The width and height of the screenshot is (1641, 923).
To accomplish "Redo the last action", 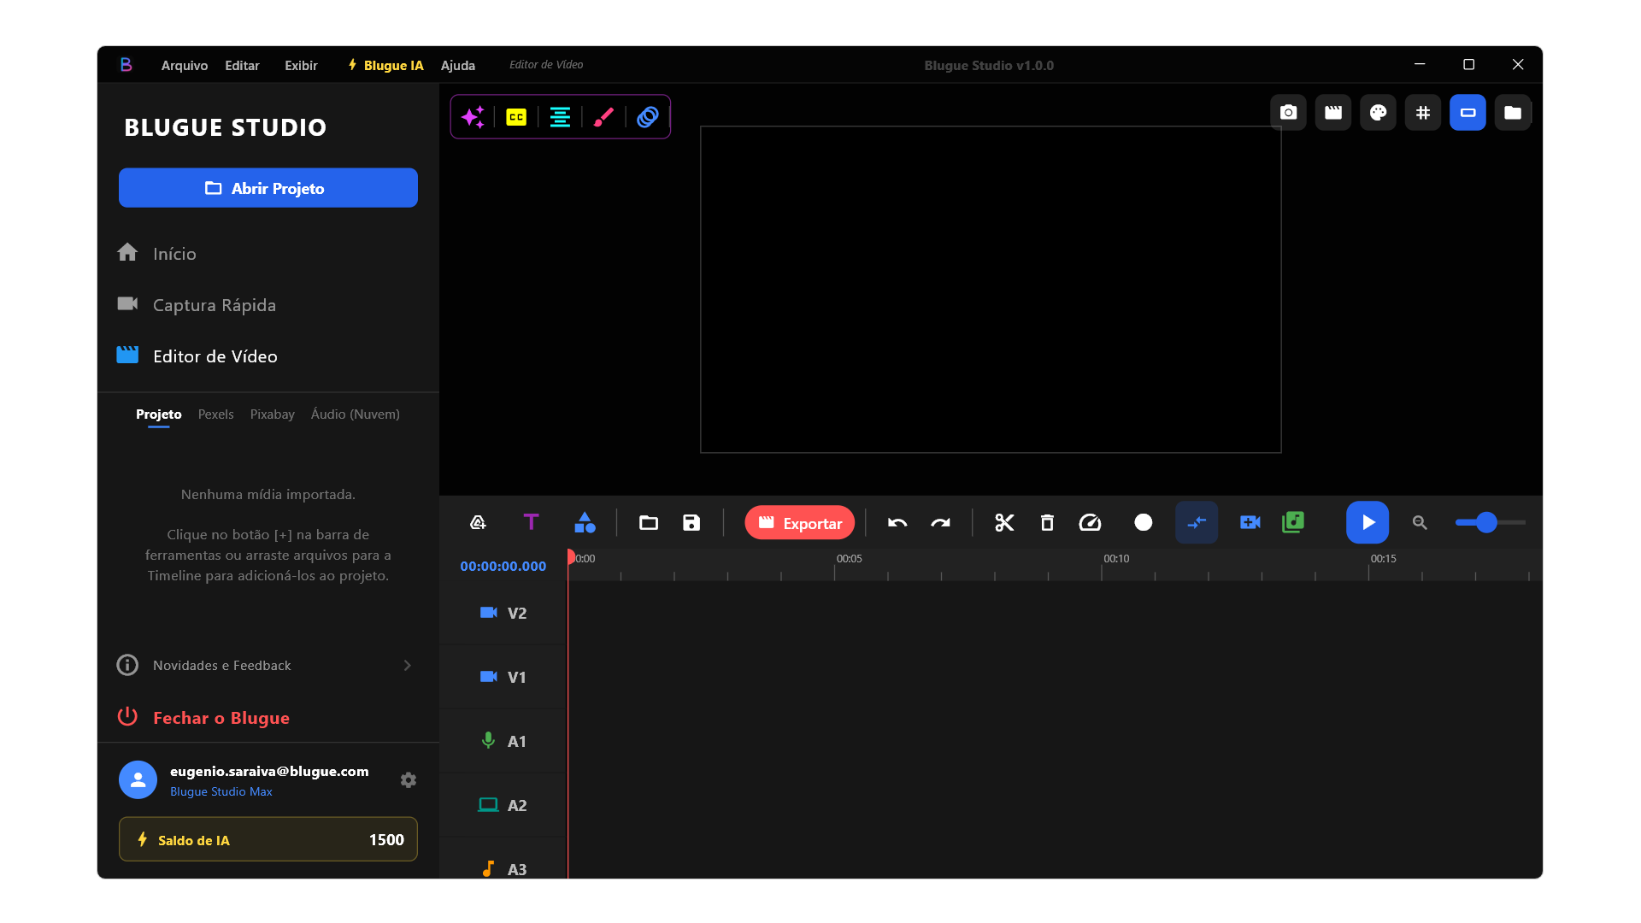I will (940, 523).
